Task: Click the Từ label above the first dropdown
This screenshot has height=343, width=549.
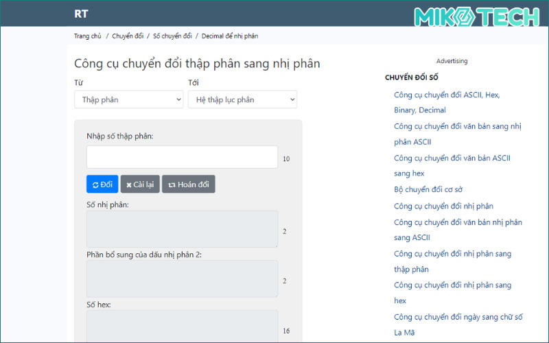Action: point(78,82)
